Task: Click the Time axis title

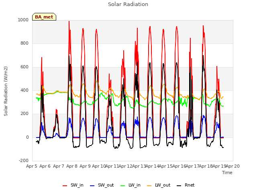Action: click(227, 172)
